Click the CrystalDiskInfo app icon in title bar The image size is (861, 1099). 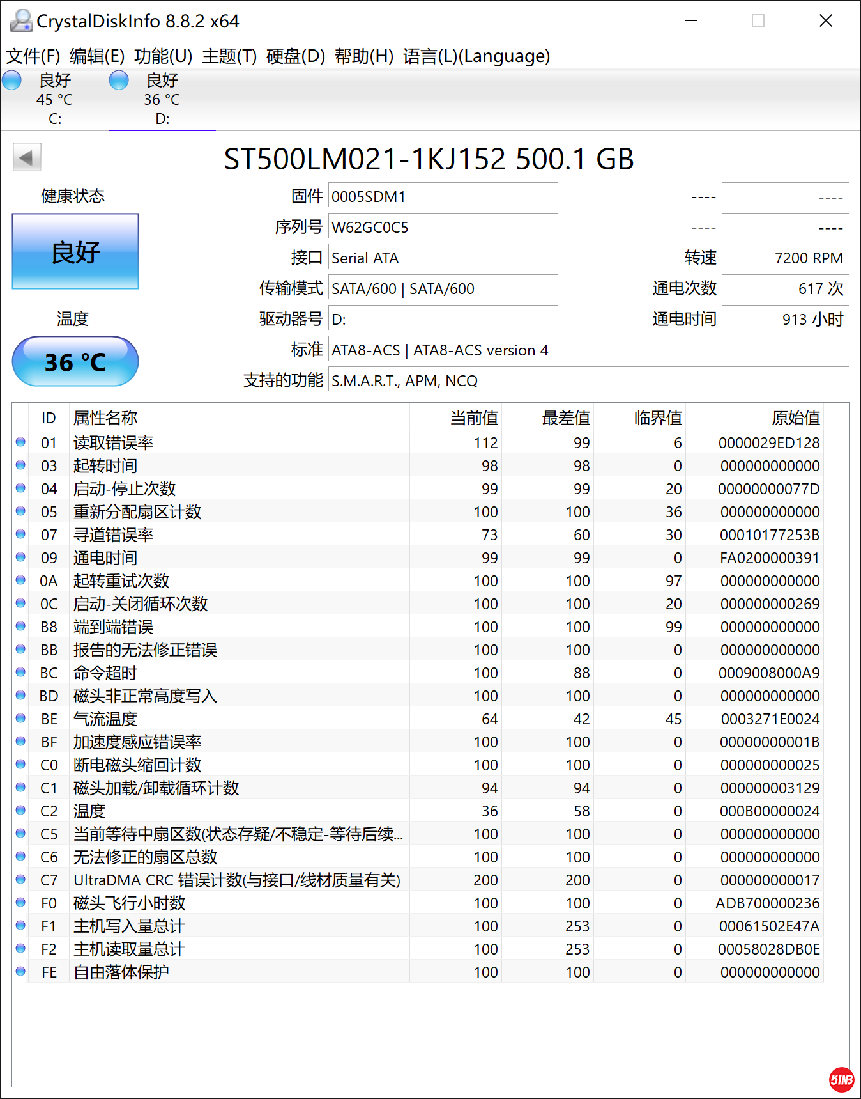click(21, 20)
